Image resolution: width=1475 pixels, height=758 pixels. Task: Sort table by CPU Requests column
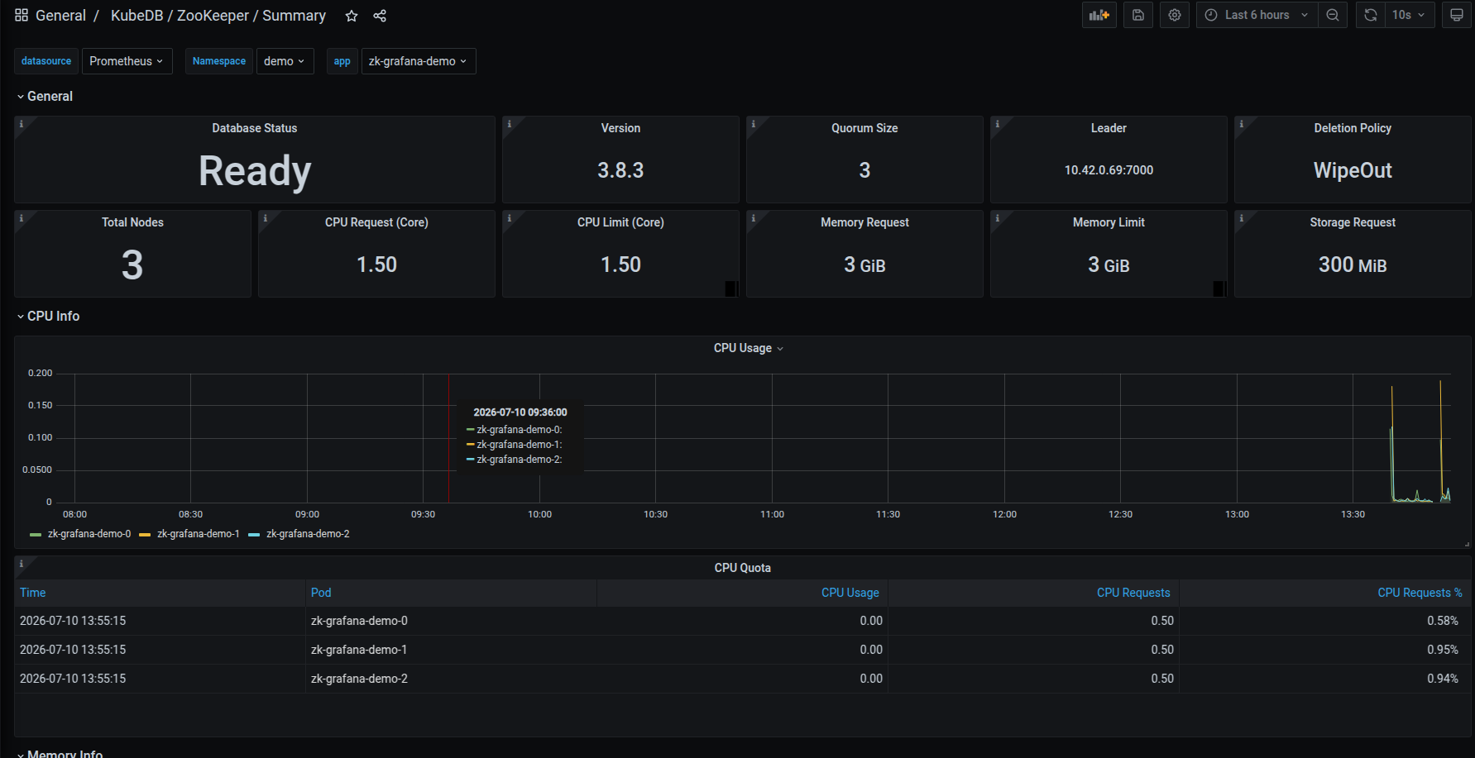point(1133,593)
